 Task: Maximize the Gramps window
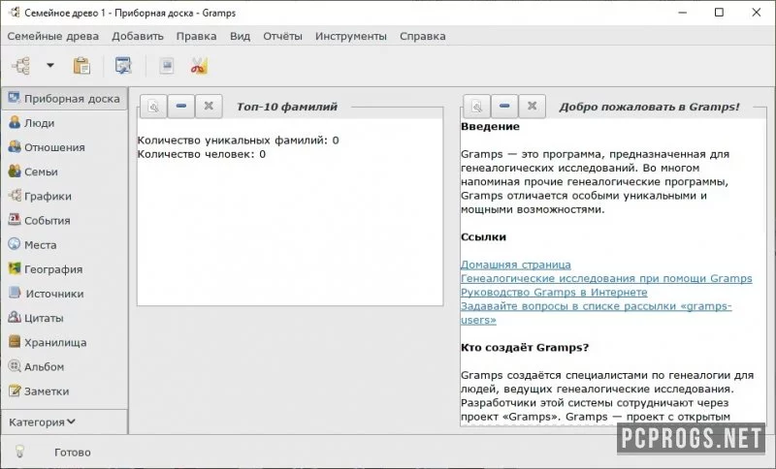720,13
